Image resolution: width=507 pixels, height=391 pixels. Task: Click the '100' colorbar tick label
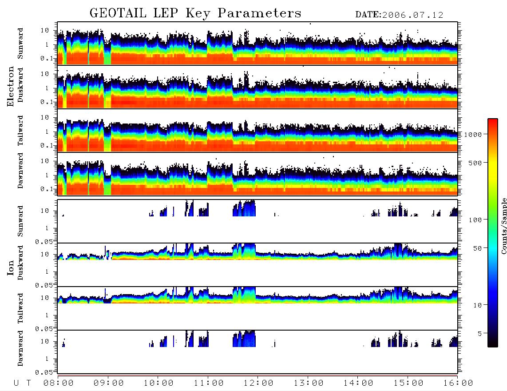point(475,220)
